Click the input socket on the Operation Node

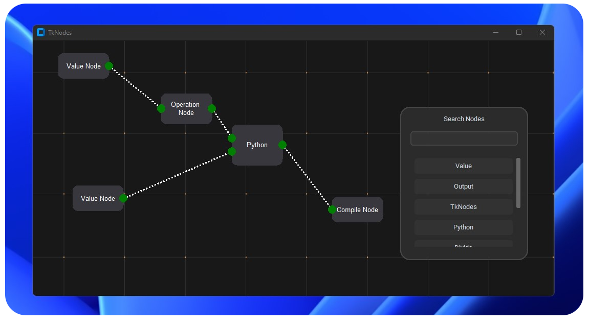click(x=161, y=108)
